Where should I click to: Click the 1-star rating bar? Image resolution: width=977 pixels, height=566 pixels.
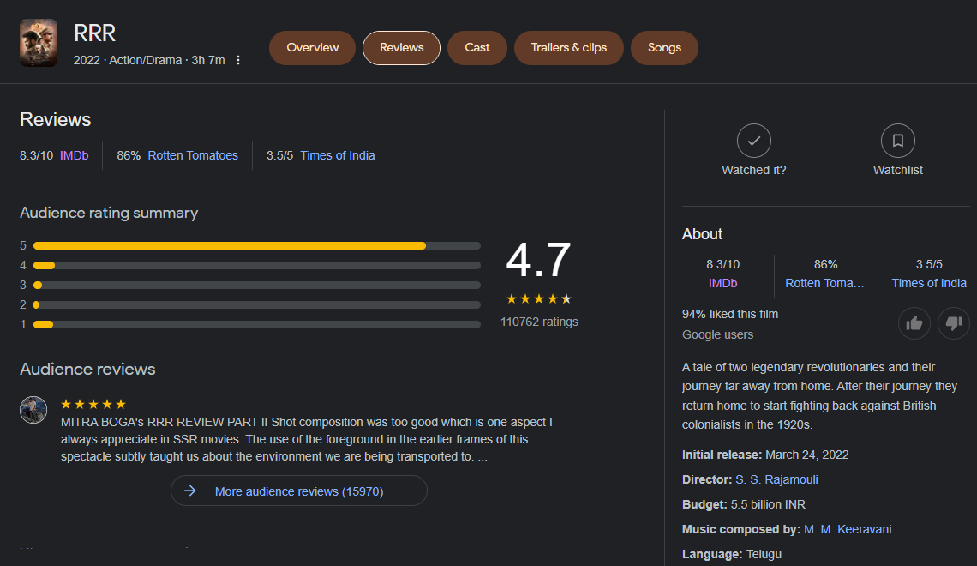(x=257, y=325)
